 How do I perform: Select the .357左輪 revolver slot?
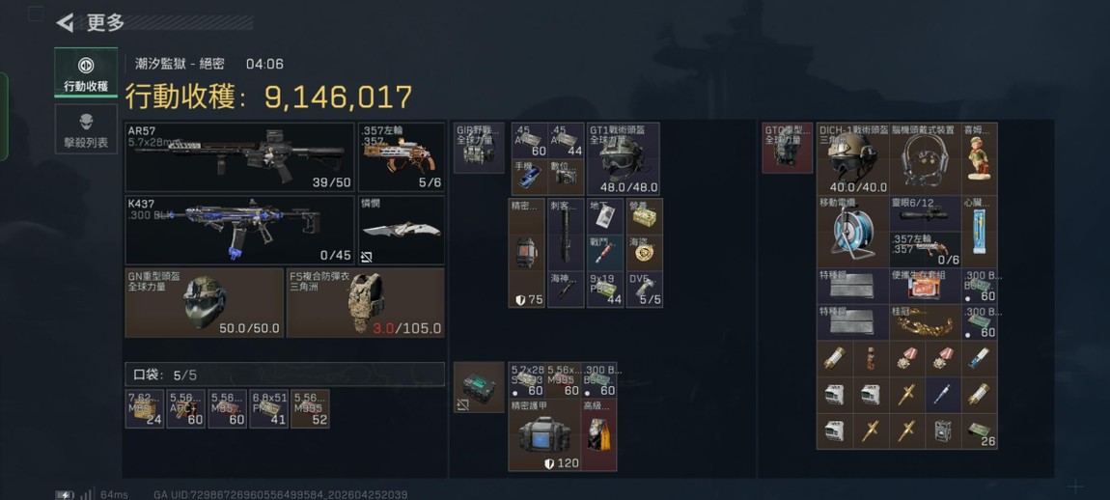point(402,157)
